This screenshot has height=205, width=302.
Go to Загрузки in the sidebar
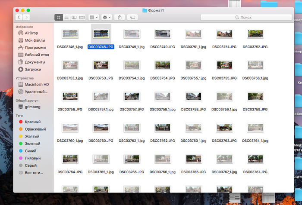(33, 69)
